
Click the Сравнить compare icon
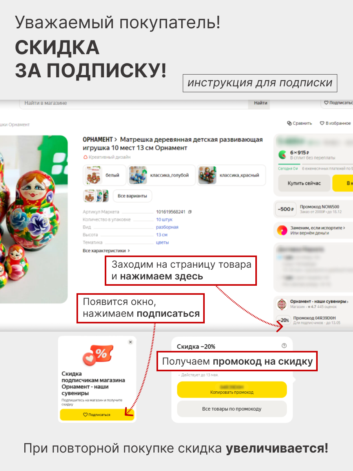[289, 123]
